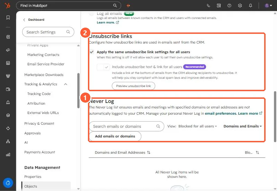
Task: Collapse the Tracking & Analytics section
Action: [65, 84]
